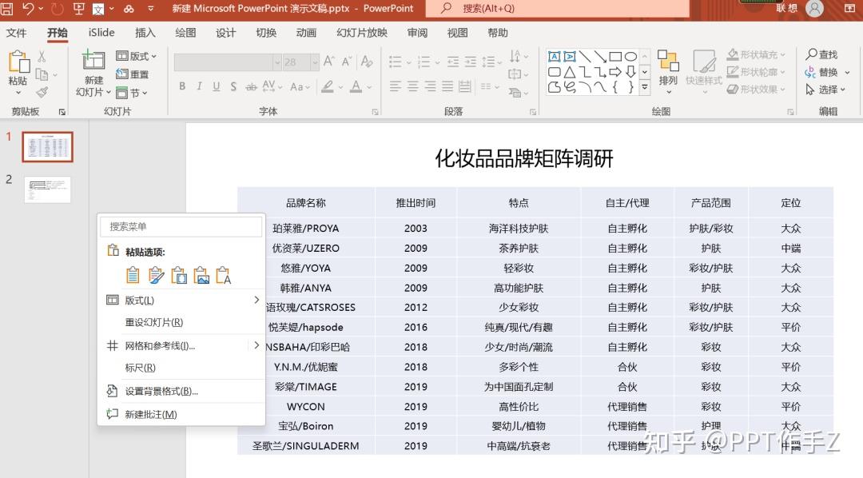863x478 pixels.
Task: Open the 文件 file tab
Action: click(16, 33)
